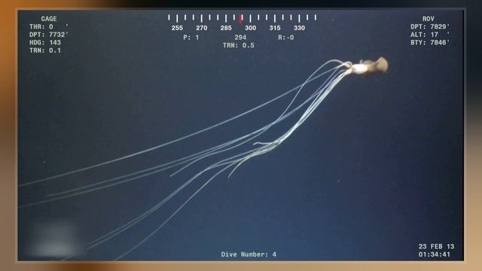Click the ROV label in the overlay
Image resolution: width=482 pixels, height=271 pixels.
429,19
